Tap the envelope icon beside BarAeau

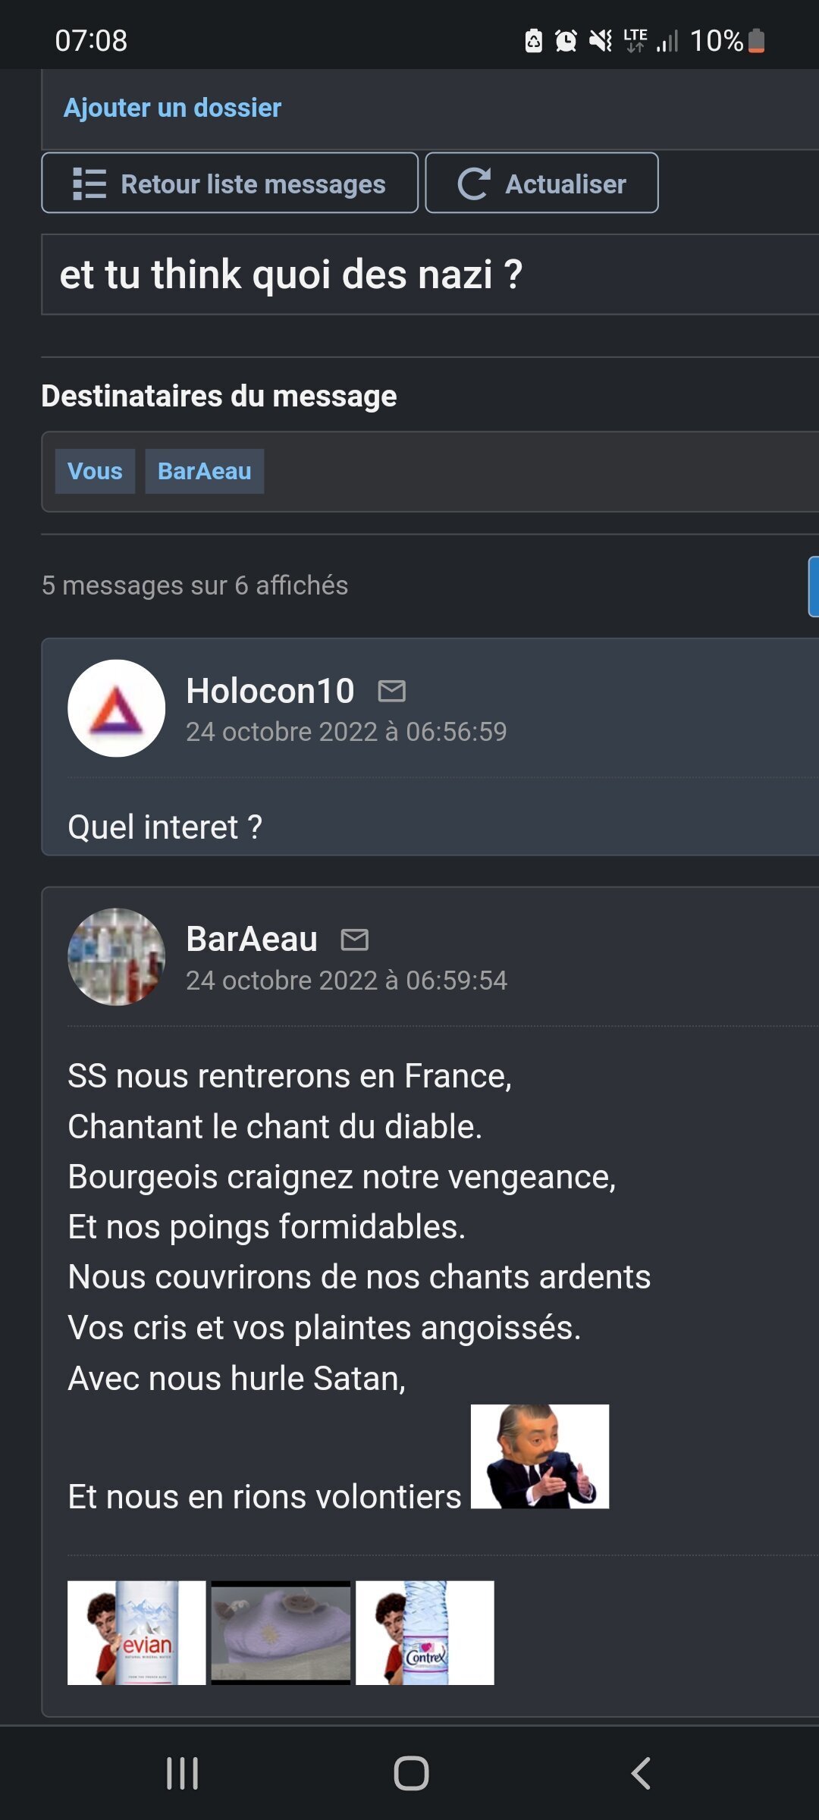[x=354, y=940]
